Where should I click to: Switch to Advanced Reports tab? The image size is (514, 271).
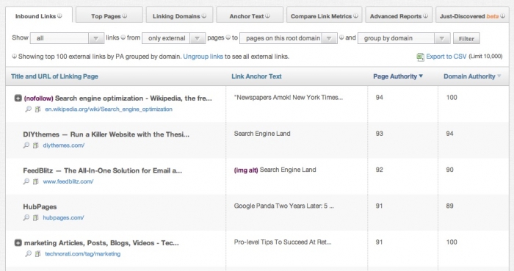click(399, 15)
